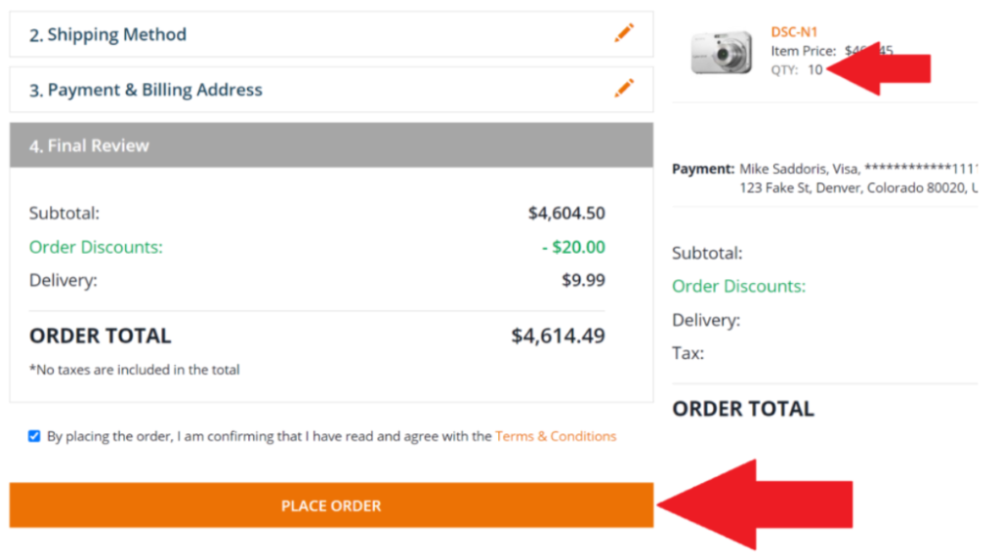Click the red arrow beside Place Order
Screen dimensions: 1000x558
click(755, 504)
